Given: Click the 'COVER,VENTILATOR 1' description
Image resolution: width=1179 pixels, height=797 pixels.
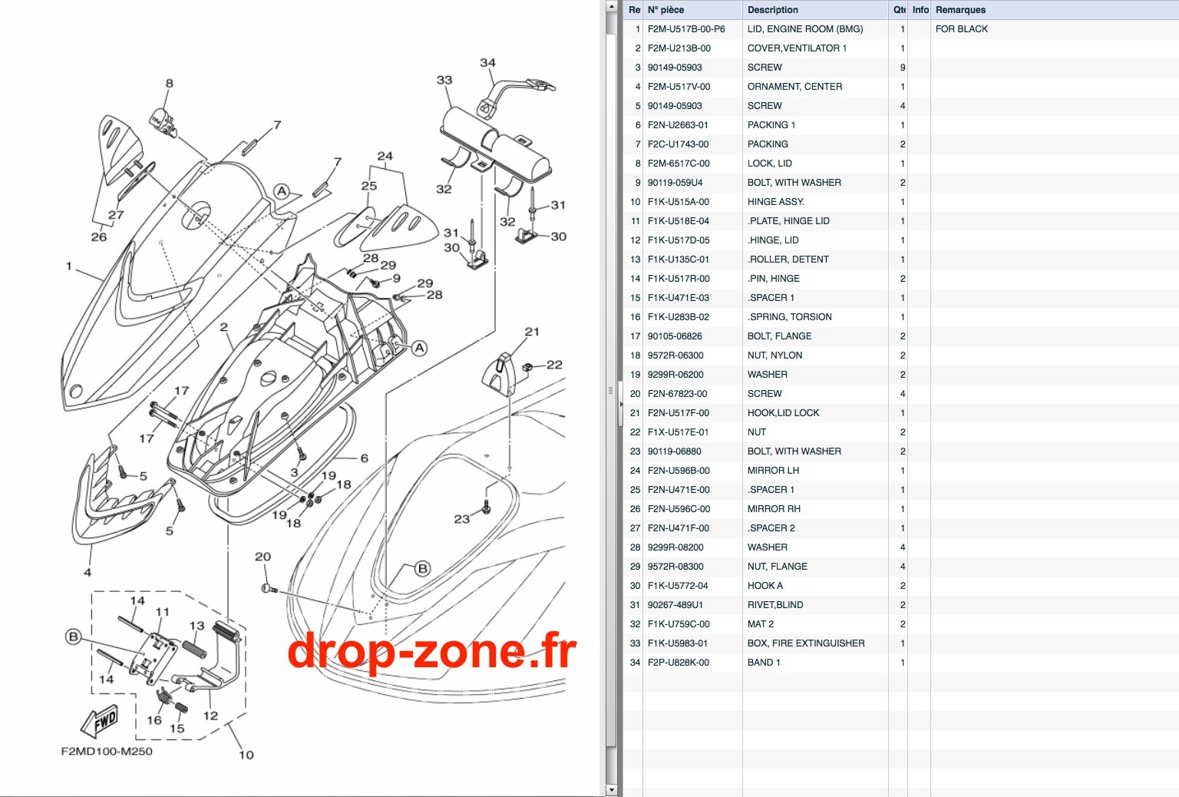Looking at the screenshot, I should pyautogui.click(x=797, y=48).
